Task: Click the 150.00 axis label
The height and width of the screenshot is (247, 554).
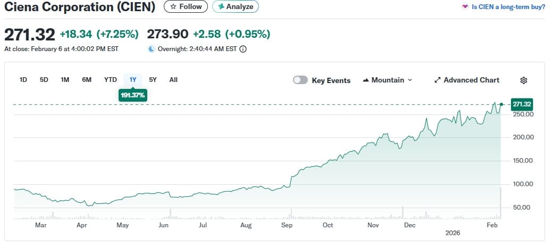Action: click(x=522, y=161)
